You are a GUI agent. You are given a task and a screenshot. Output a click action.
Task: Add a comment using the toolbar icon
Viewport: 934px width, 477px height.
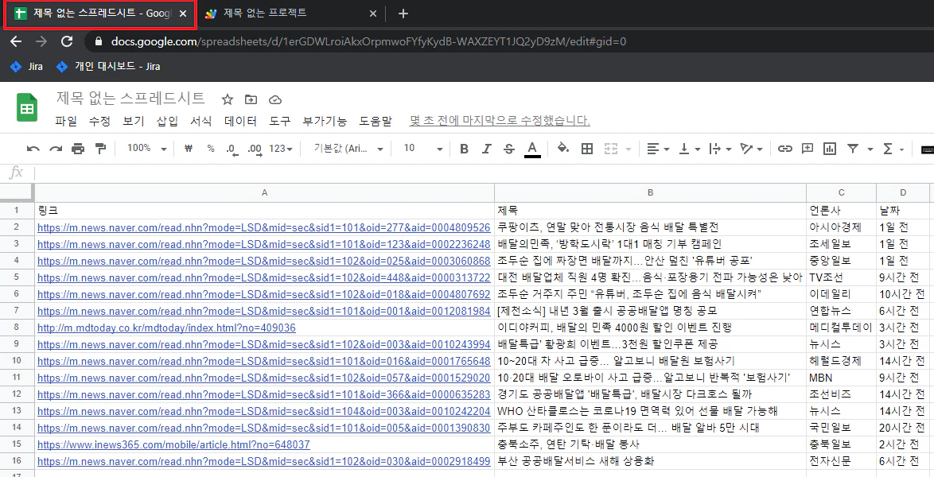click(808, 149)
